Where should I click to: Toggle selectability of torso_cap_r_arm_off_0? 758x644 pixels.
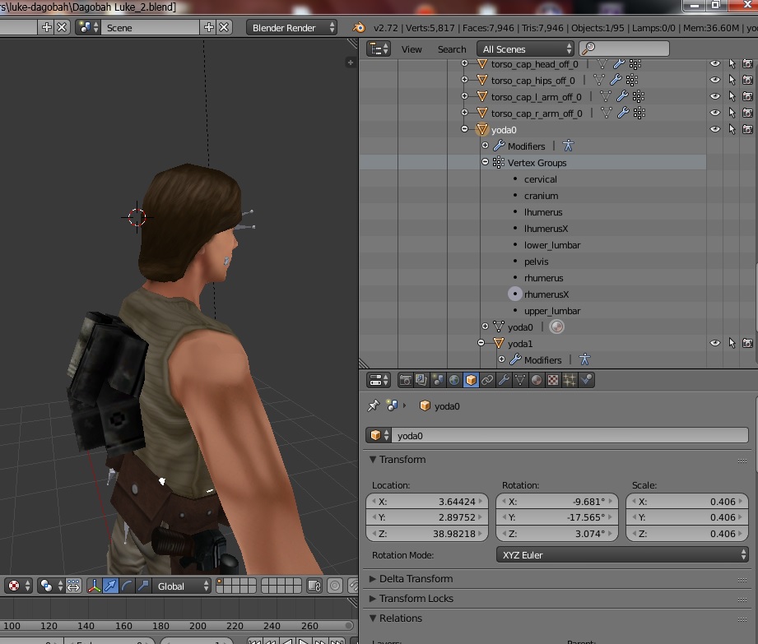point(732,113)
